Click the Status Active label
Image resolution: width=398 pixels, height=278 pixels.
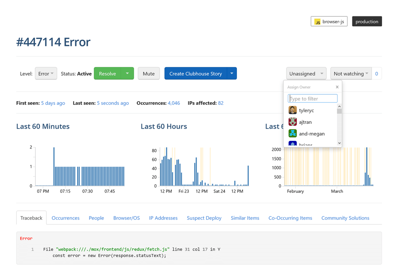click(76, 74)
